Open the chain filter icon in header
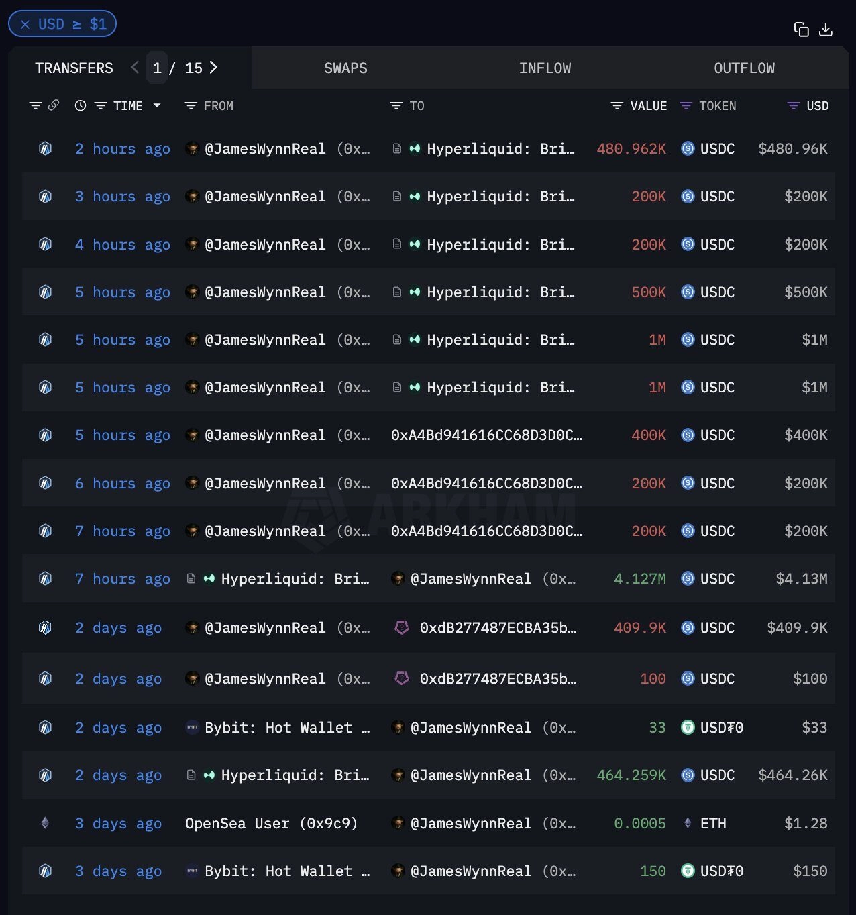The width and height of the screenshot is (856, 915). pos(36,105)
